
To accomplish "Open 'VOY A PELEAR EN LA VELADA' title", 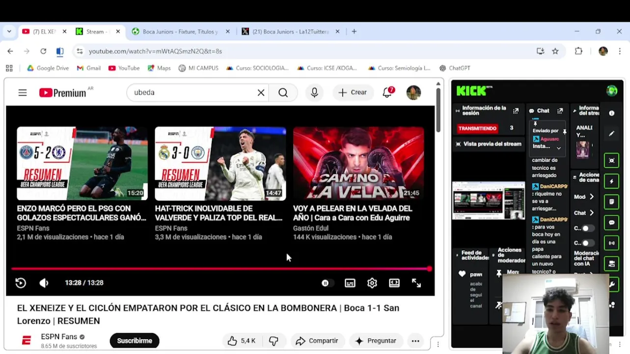I will [x=353, y=213].
